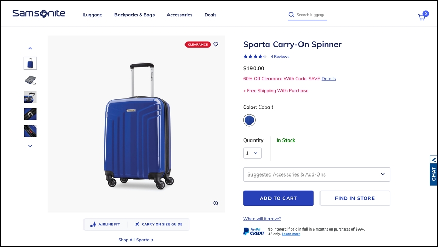Viewport: 438px width, 247px height.
Task: Select the Cobalt color swatch
Action: point(249,120)
